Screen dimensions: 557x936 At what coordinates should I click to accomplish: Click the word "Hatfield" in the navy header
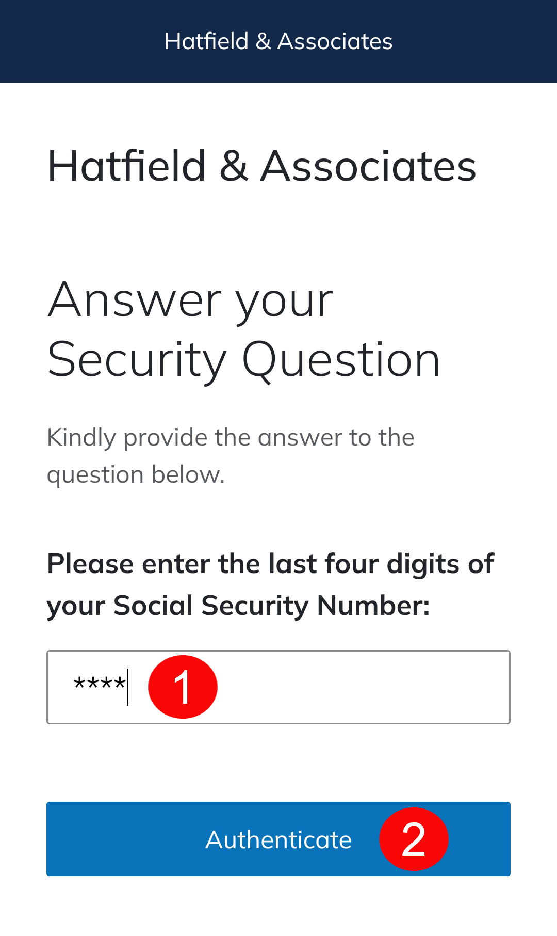(x=206, y=41)
